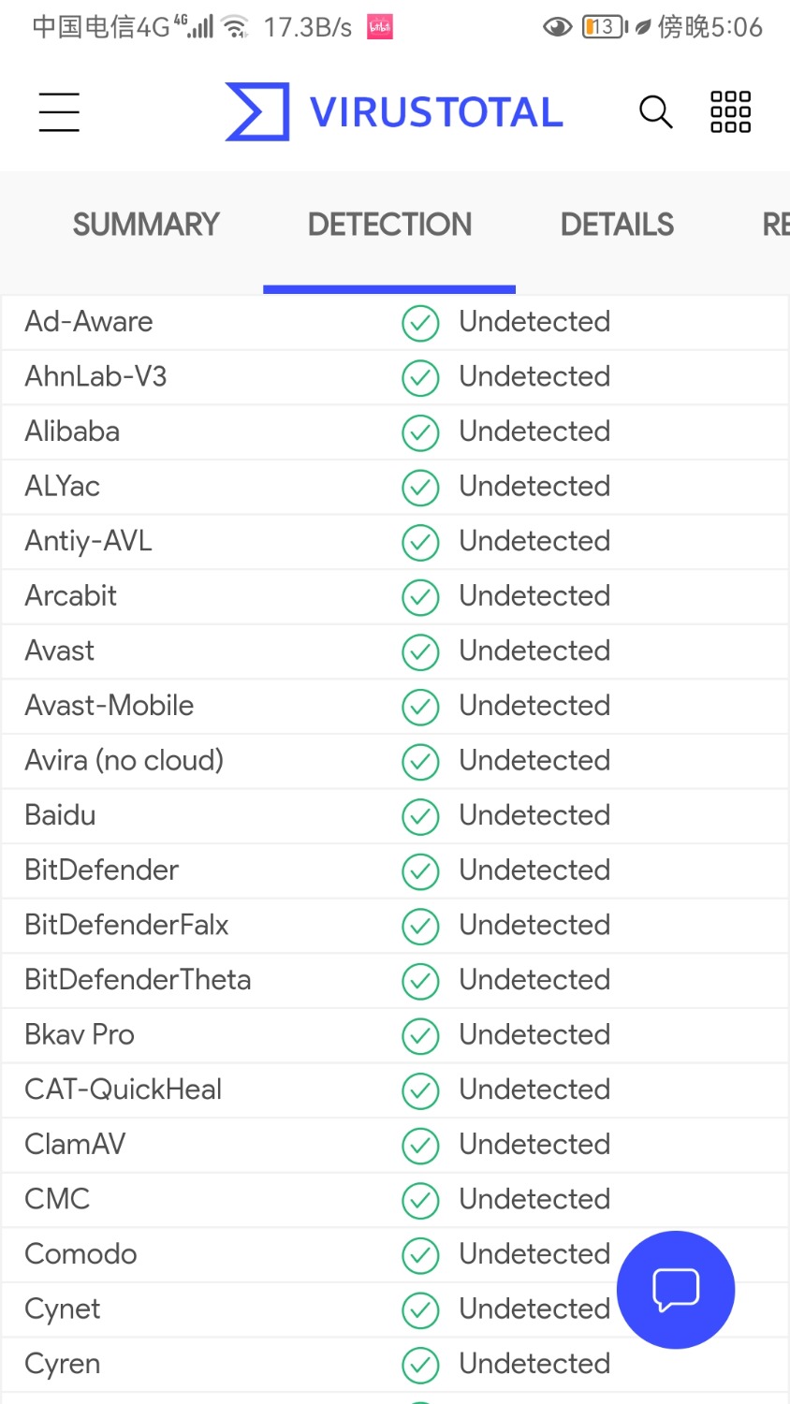Select the DETECTION tab

click(x=389, y=225)
